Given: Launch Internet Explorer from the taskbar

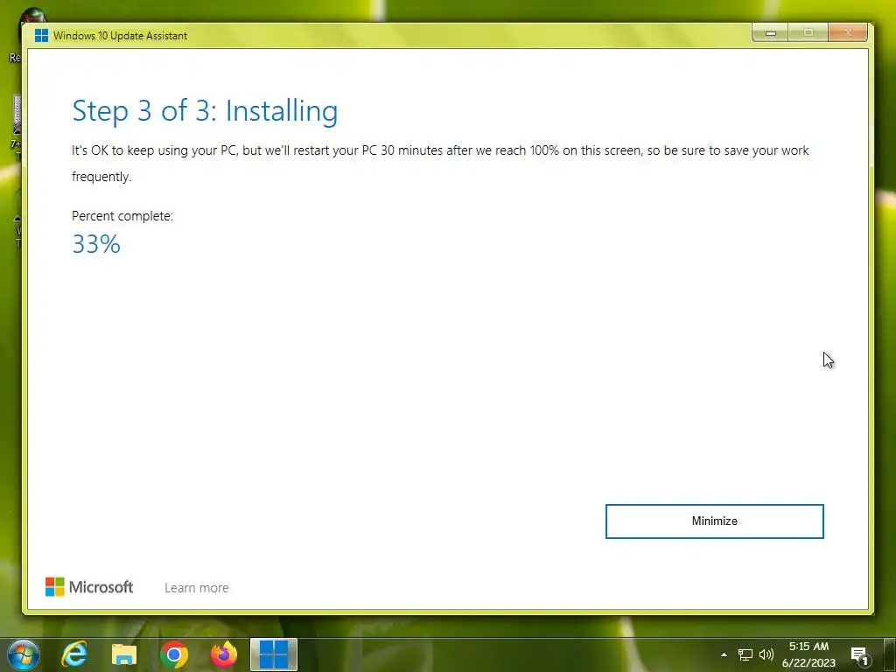Looking at the screenshot, I should pos(74,654).
